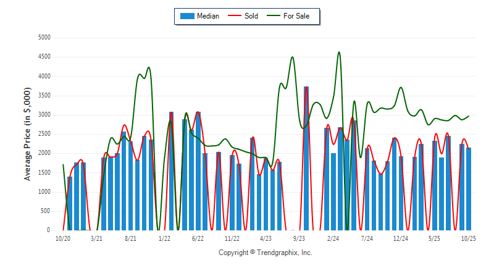Click the Trendgraphix copyright text
This screenshot has height=268, width=494.
266,253
